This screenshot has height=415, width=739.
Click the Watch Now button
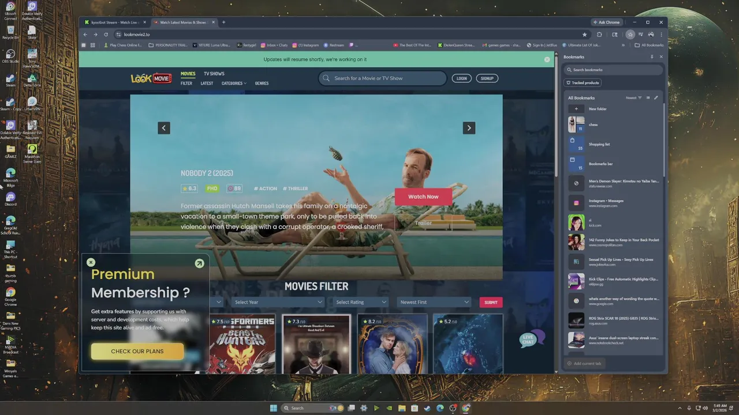(423, 197)
